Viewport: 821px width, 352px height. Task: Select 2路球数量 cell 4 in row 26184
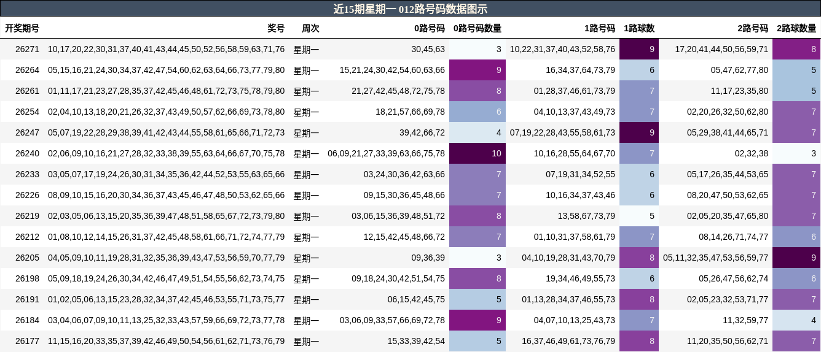pos(796,320)
